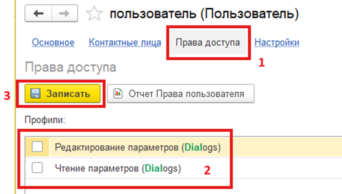Click the back arrow navigation button
342x194 pixels.
37,14
